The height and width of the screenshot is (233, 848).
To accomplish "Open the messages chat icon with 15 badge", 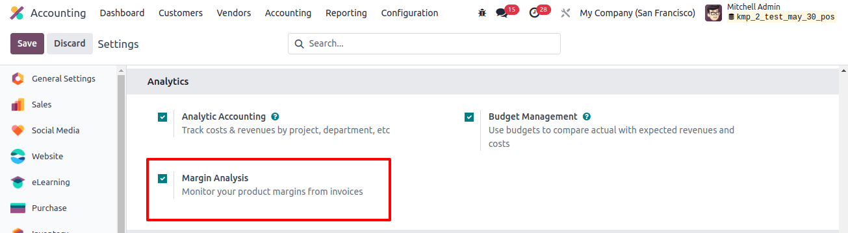I will [x=502, y=13].
